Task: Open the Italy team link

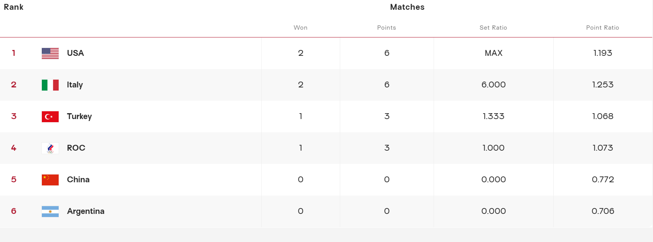Action: pos(75,85)
